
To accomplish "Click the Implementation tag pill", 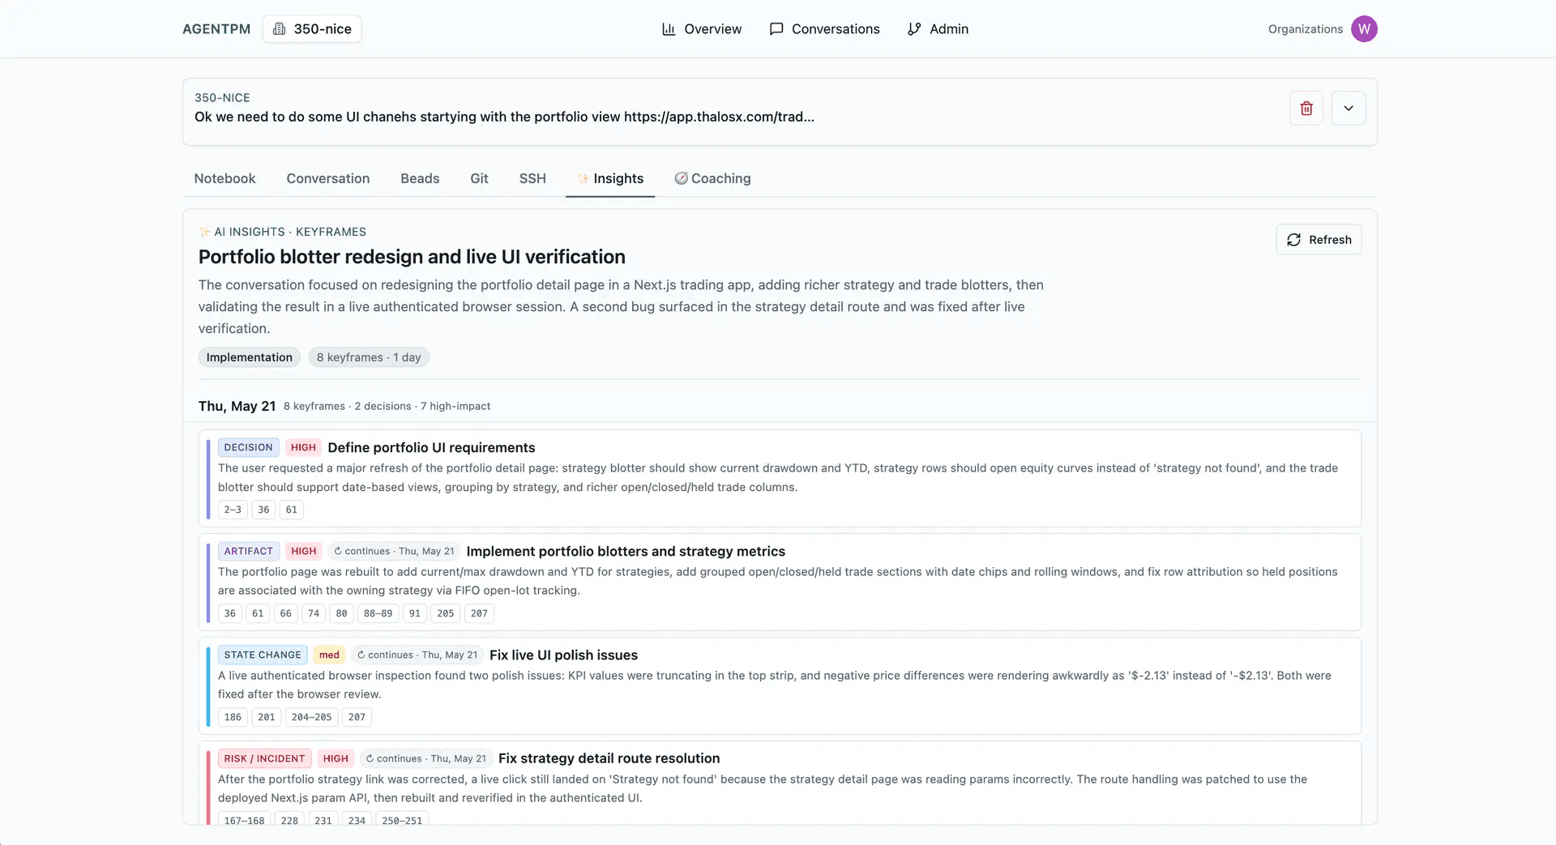I will 250,357.
